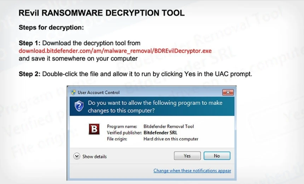Click the large shield icon in blue banner
Screen dimensions: 304x184
coord(79,106)
